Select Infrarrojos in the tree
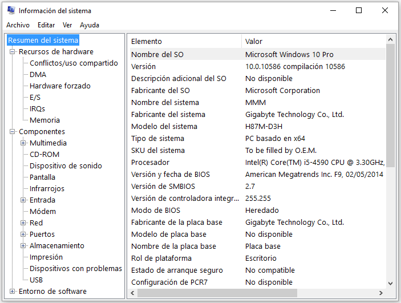This screenshot has width=401, height=303. (x=47, y=189)
